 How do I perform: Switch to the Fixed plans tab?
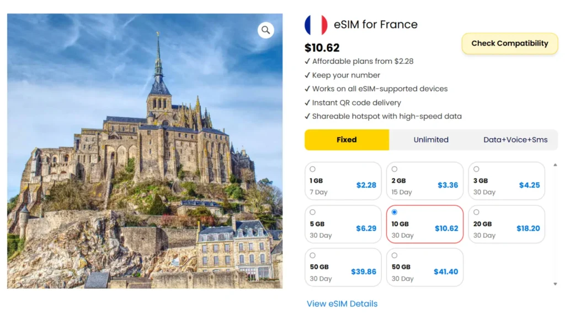347,140
